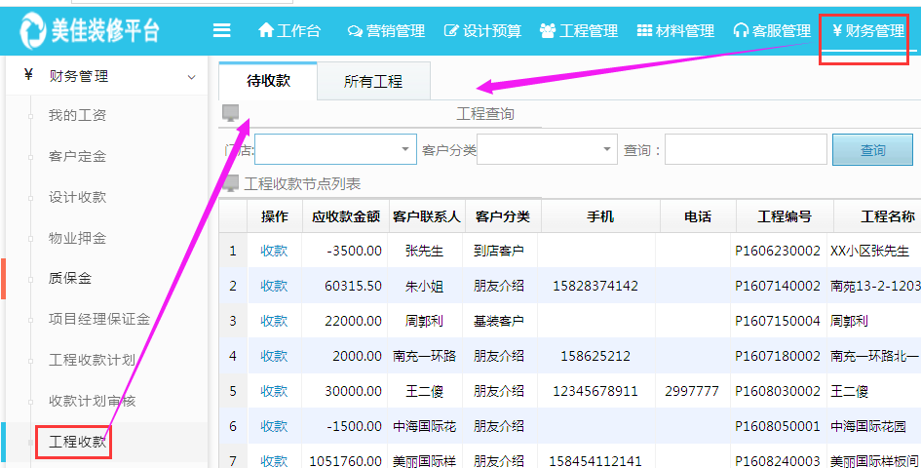This screenshot has height=468, width=921.
Task: Click the hamburger menu icon
Action: [222, 30]
